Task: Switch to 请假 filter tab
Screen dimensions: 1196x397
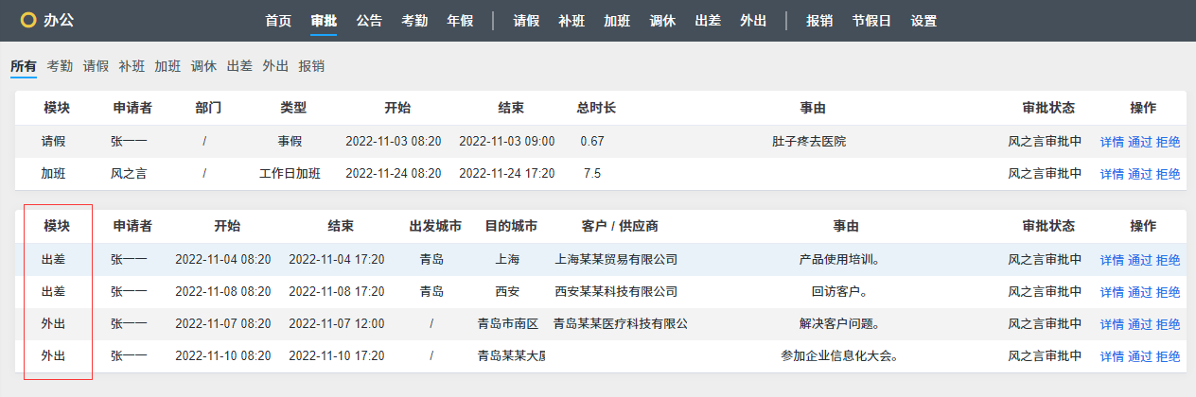Action: click(x=96, y=66)
